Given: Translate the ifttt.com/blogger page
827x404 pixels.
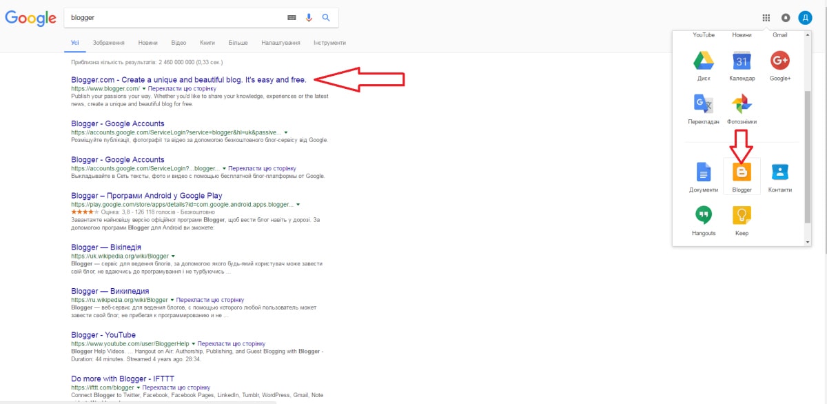Looking at the screenshot, I should coord(176,387).
